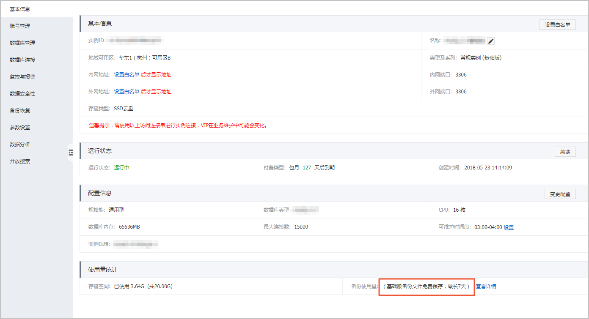589x319 pixels.
Task: Click the 常规实例 (基础版) type value
Action: pos(481,58)
